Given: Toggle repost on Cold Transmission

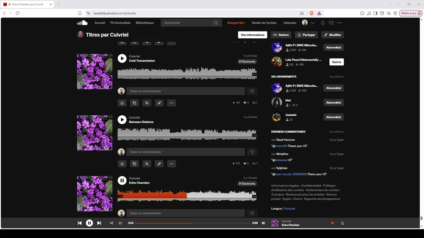Looking at the screenshot, I should pos(147,103).
